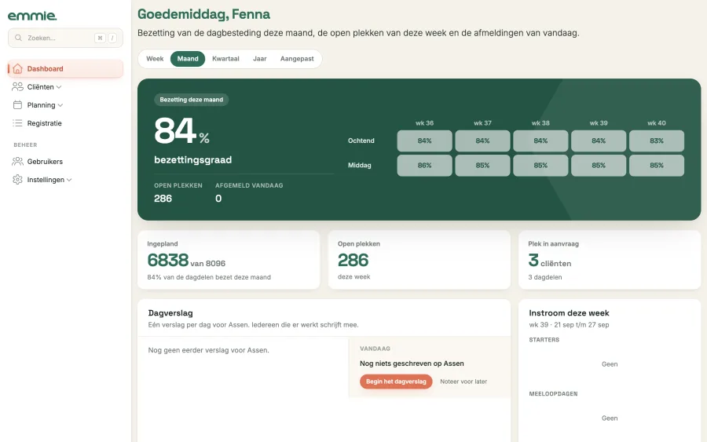The height and width of the screenshot is (442, 707).
Task: Click the Ochtend wk 39 cell
Action: point(599,141)
